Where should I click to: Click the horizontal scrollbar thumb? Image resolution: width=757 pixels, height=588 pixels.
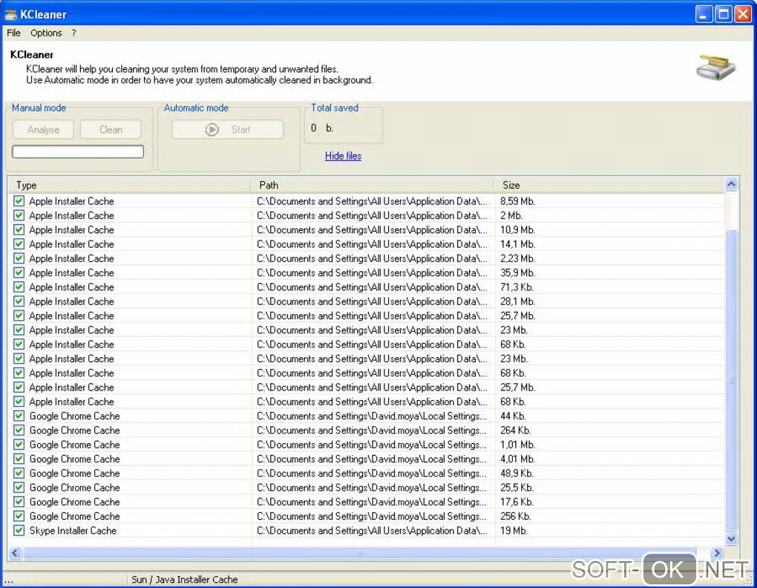tap(359, 553)
